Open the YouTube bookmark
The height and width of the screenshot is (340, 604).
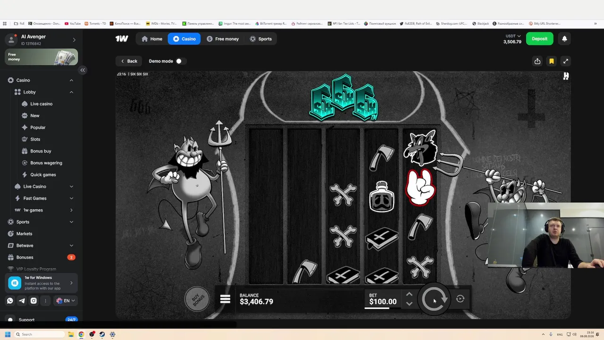click(73, 23)
